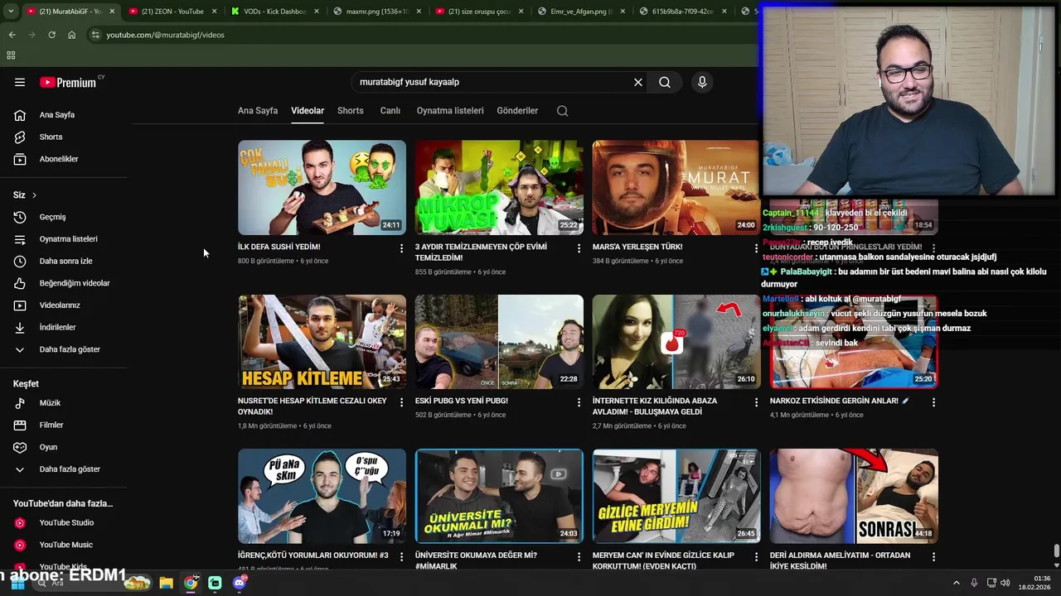Image resolution: width=1061 pixels, height=596 pixels.
Task: Go back with browser back arrow
Action: pos(12,35)
